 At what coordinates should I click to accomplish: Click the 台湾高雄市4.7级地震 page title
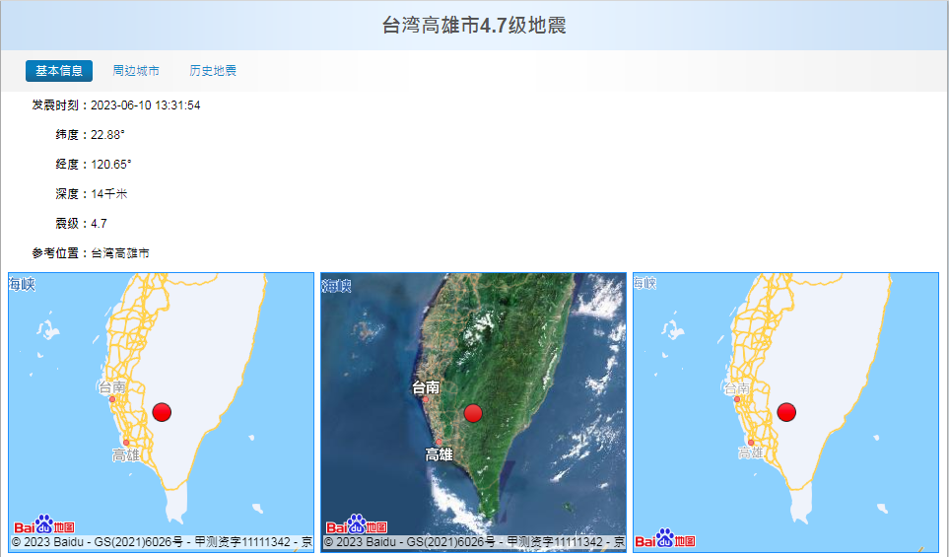tap(474, 26)
